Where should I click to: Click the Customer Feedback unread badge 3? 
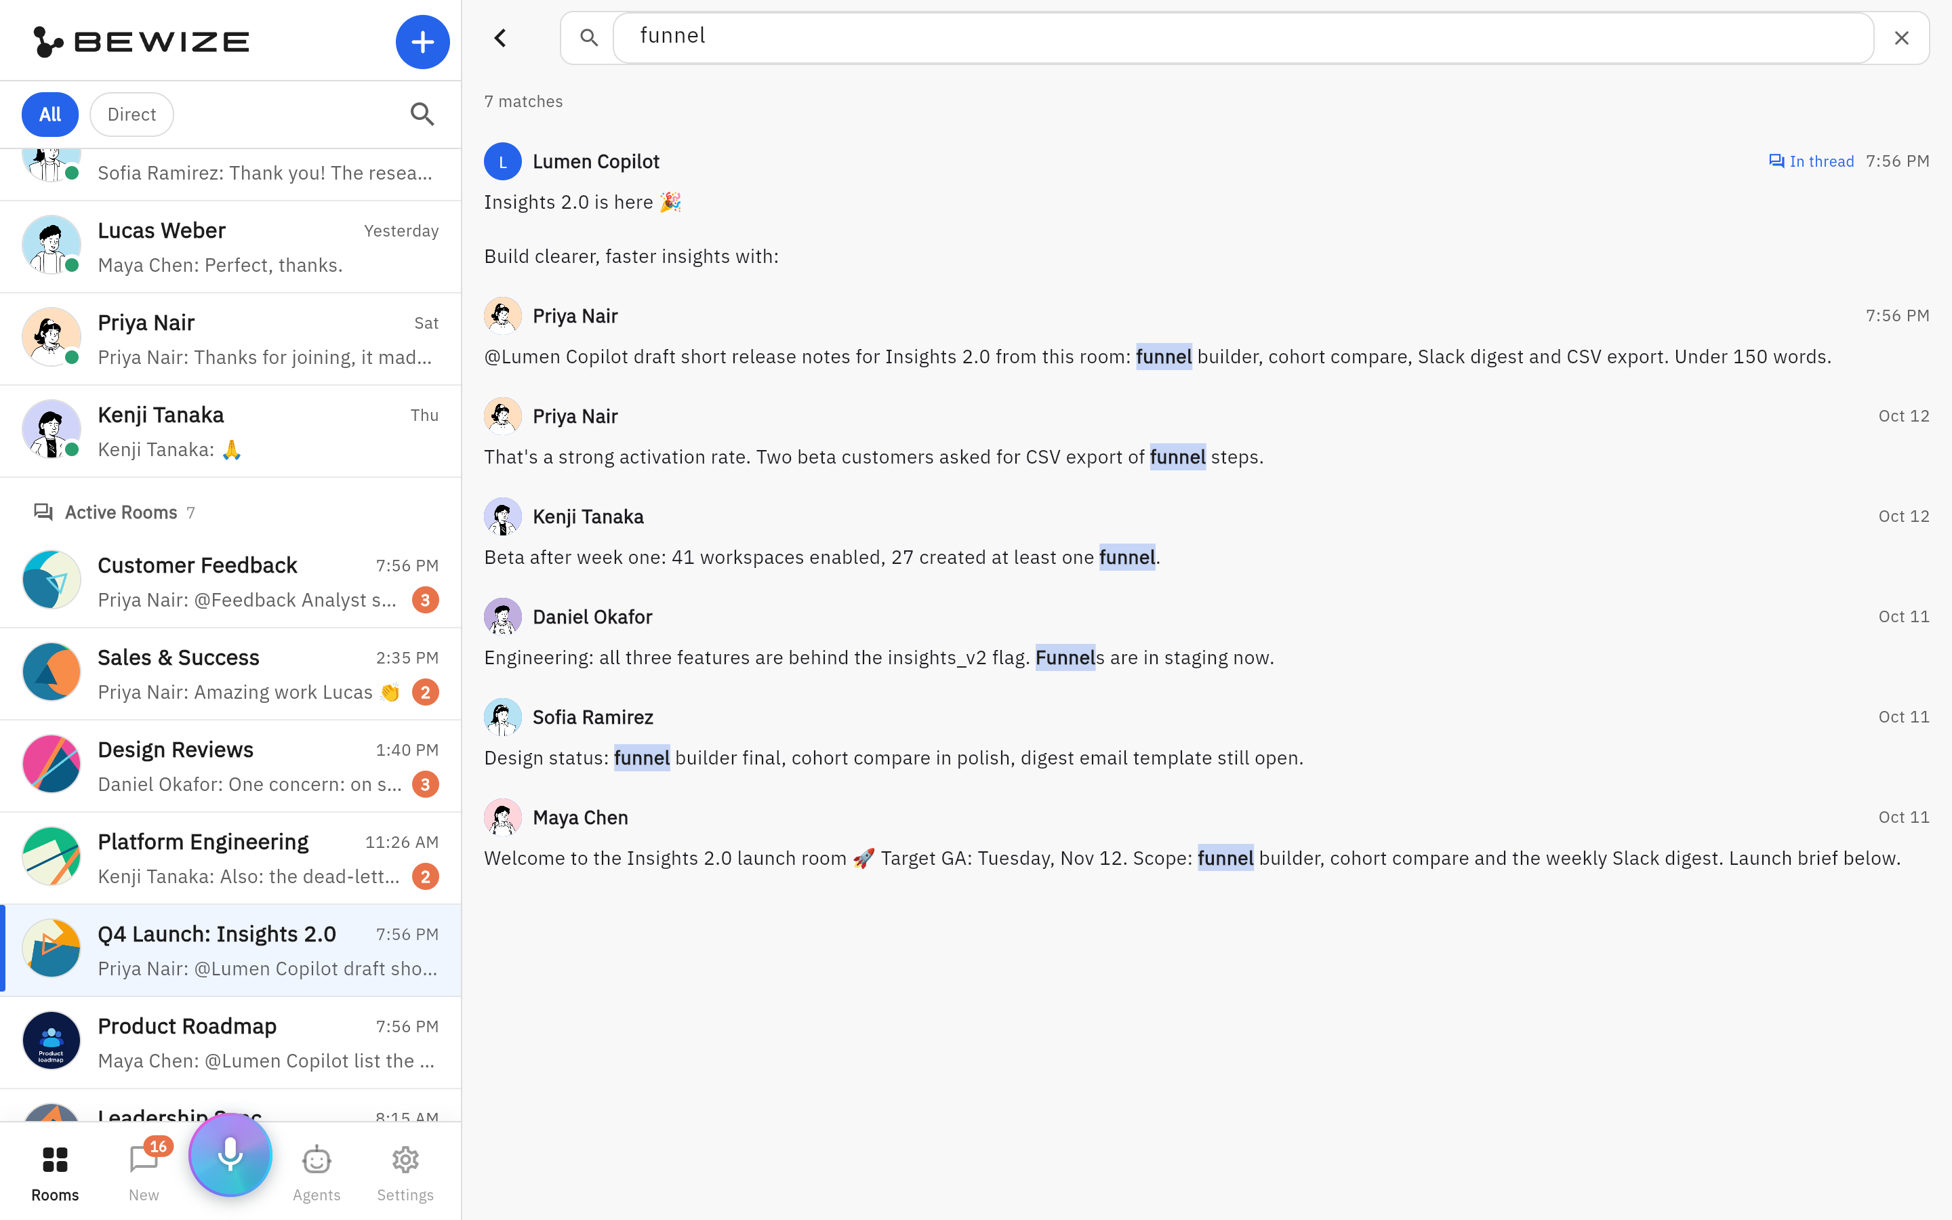point(425,601)
